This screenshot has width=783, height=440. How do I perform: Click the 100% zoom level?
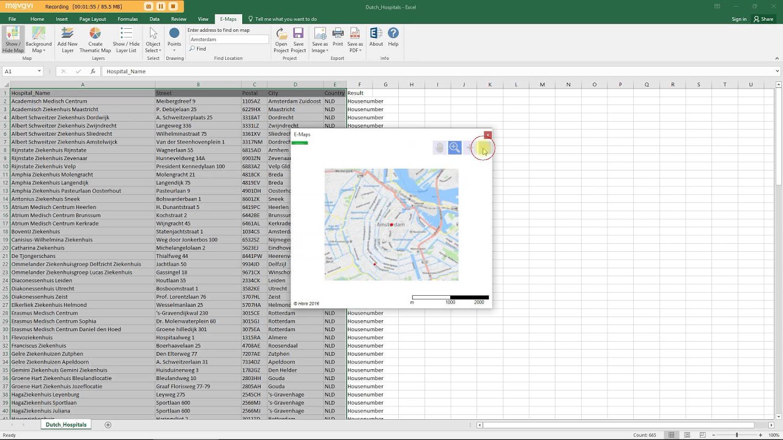(774, 435)
